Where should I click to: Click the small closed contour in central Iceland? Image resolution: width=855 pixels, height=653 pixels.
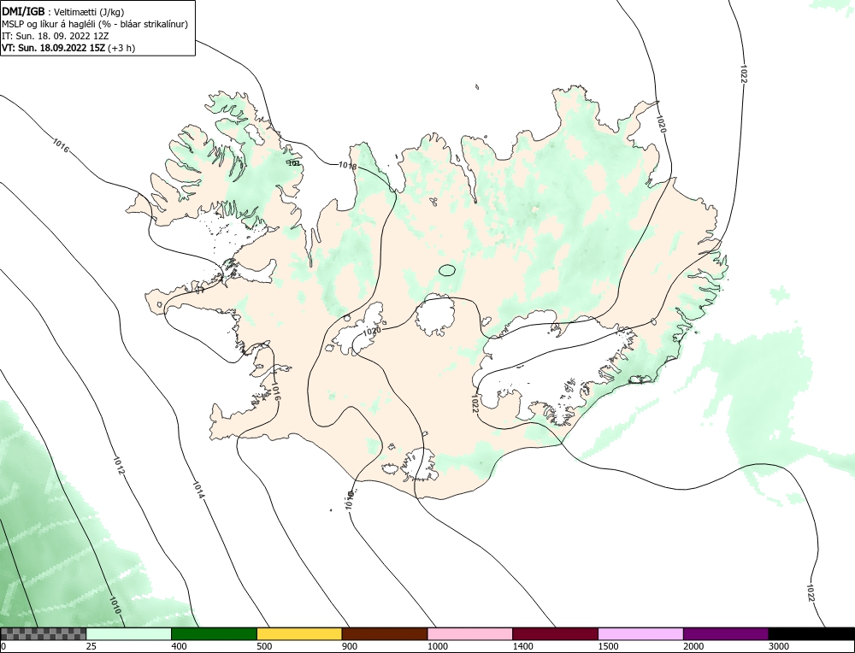447,270
